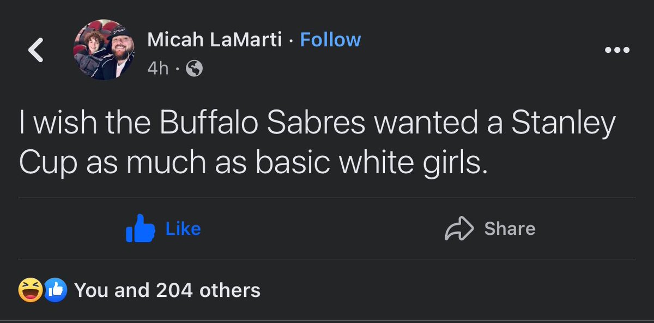Open the three-dot more options menu
The width and height of the screenshot is (654, 323).
(617, 50)
